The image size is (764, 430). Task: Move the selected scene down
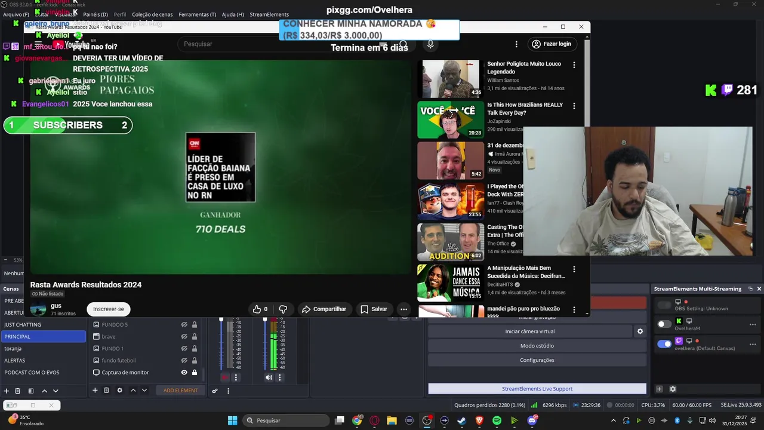tap(56, 391)
